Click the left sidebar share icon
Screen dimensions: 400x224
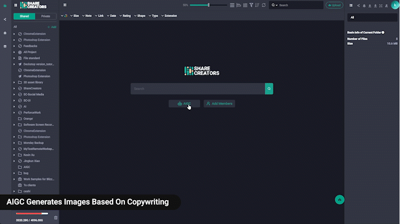point(5,19)
